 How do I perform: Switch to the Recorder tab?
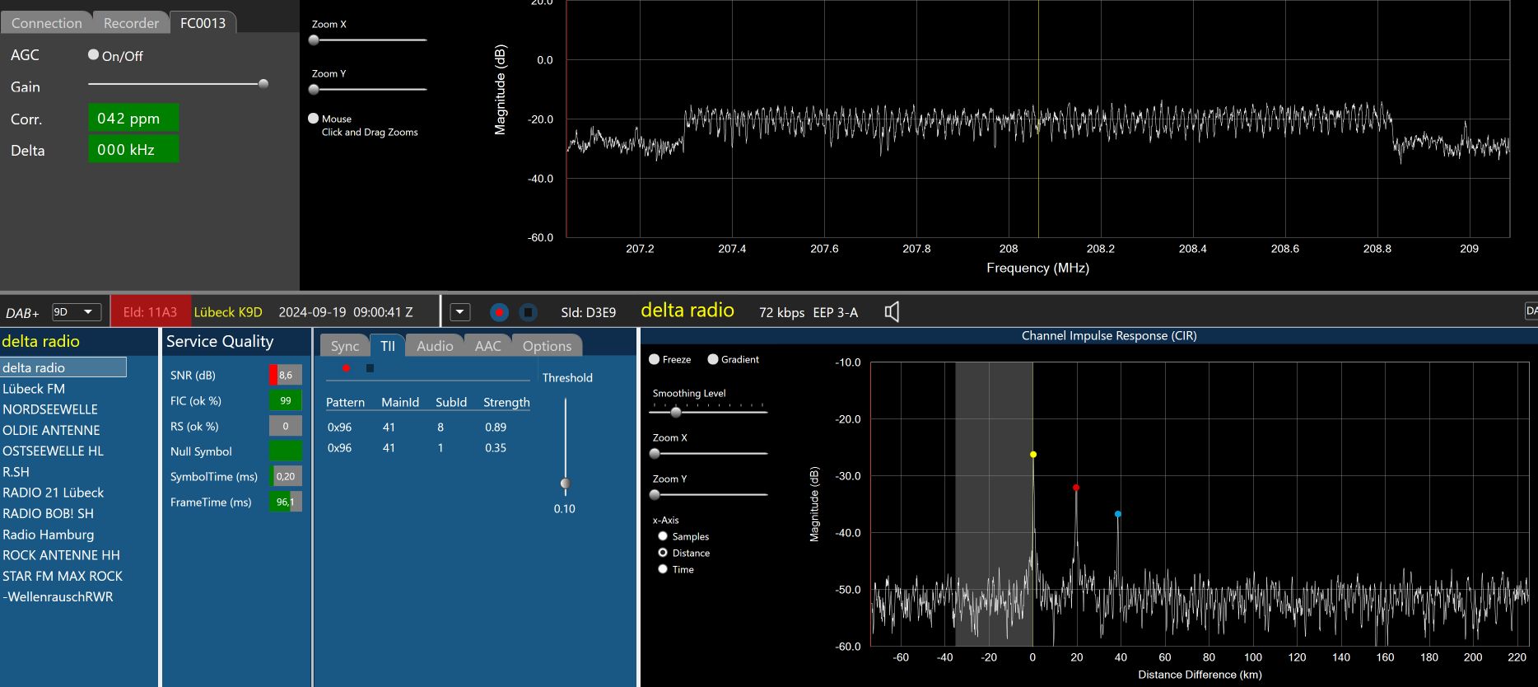131,23
